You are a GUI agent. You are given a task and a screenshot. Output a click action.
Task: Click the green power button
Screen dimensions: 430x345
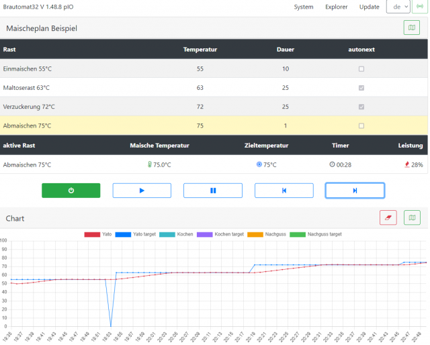click(x=71, y=191)
